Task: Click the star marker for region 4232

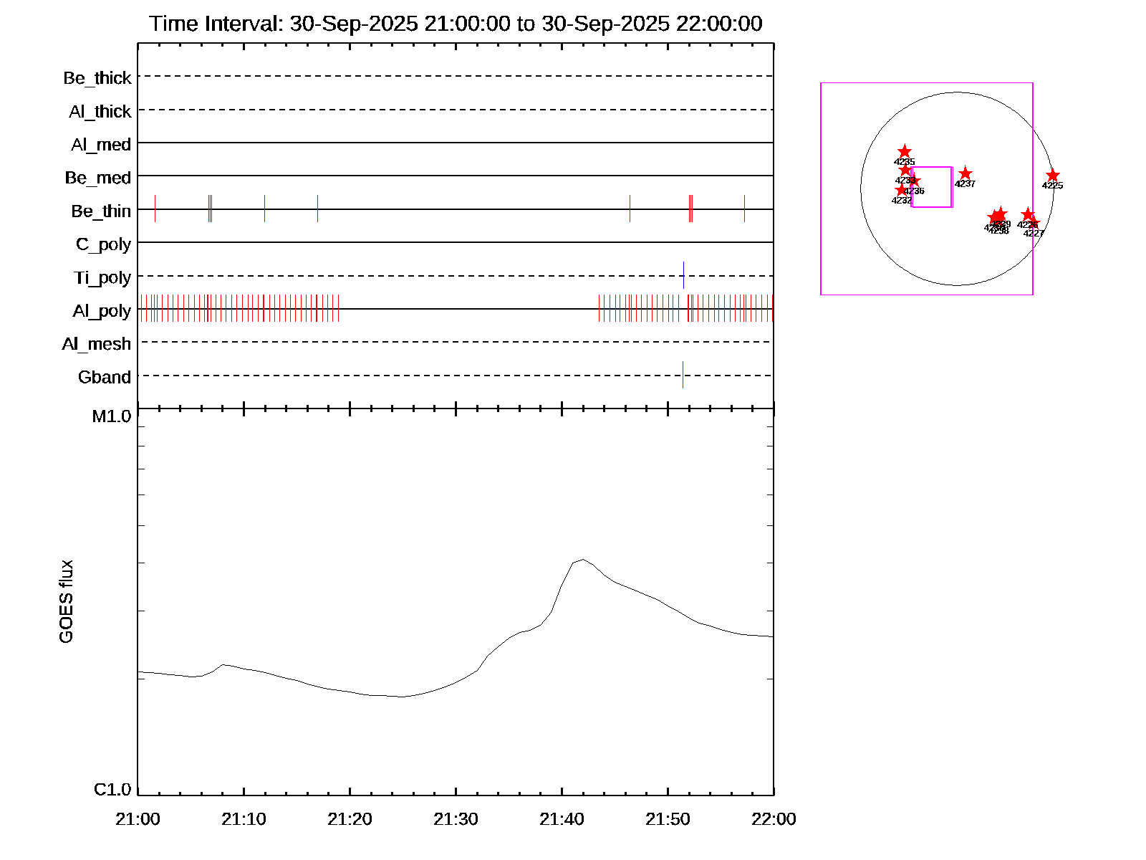Action: 901,190
